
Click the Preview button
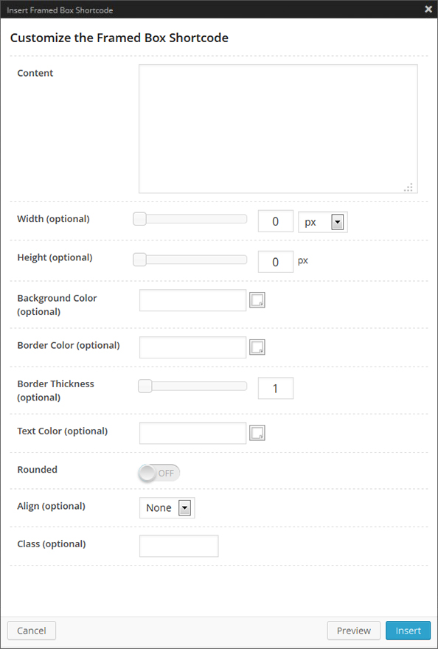[353, 631]
